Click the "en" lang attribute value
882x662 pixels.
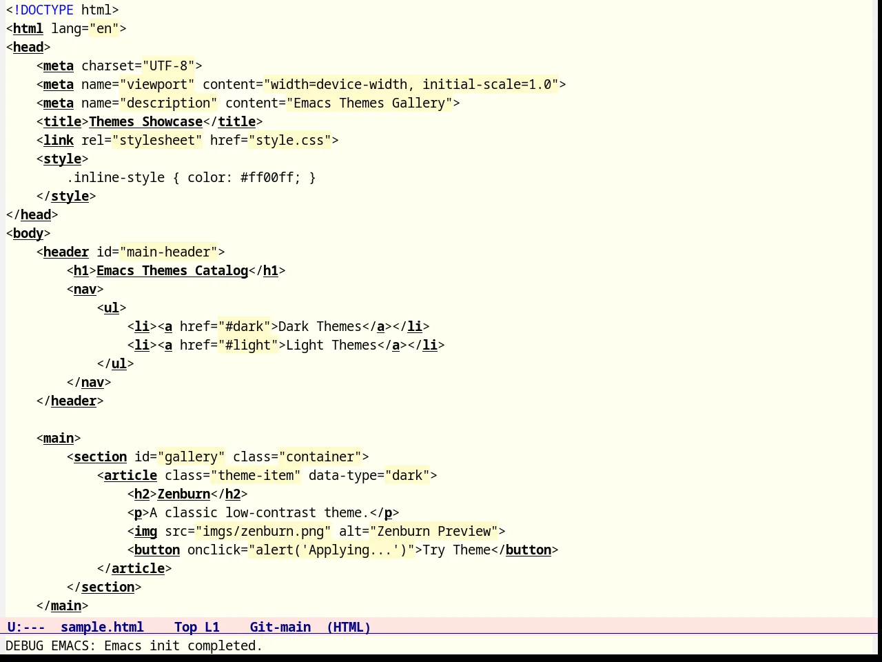(x=104, y=28)
